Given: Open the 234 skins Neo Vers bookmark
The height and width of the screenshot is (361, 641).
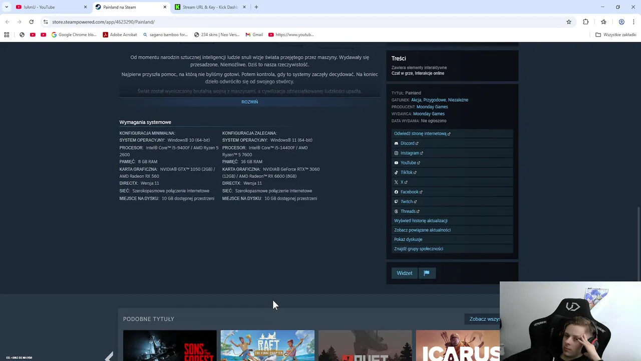Looking at the screenshot, I should (x=217, y=35).
